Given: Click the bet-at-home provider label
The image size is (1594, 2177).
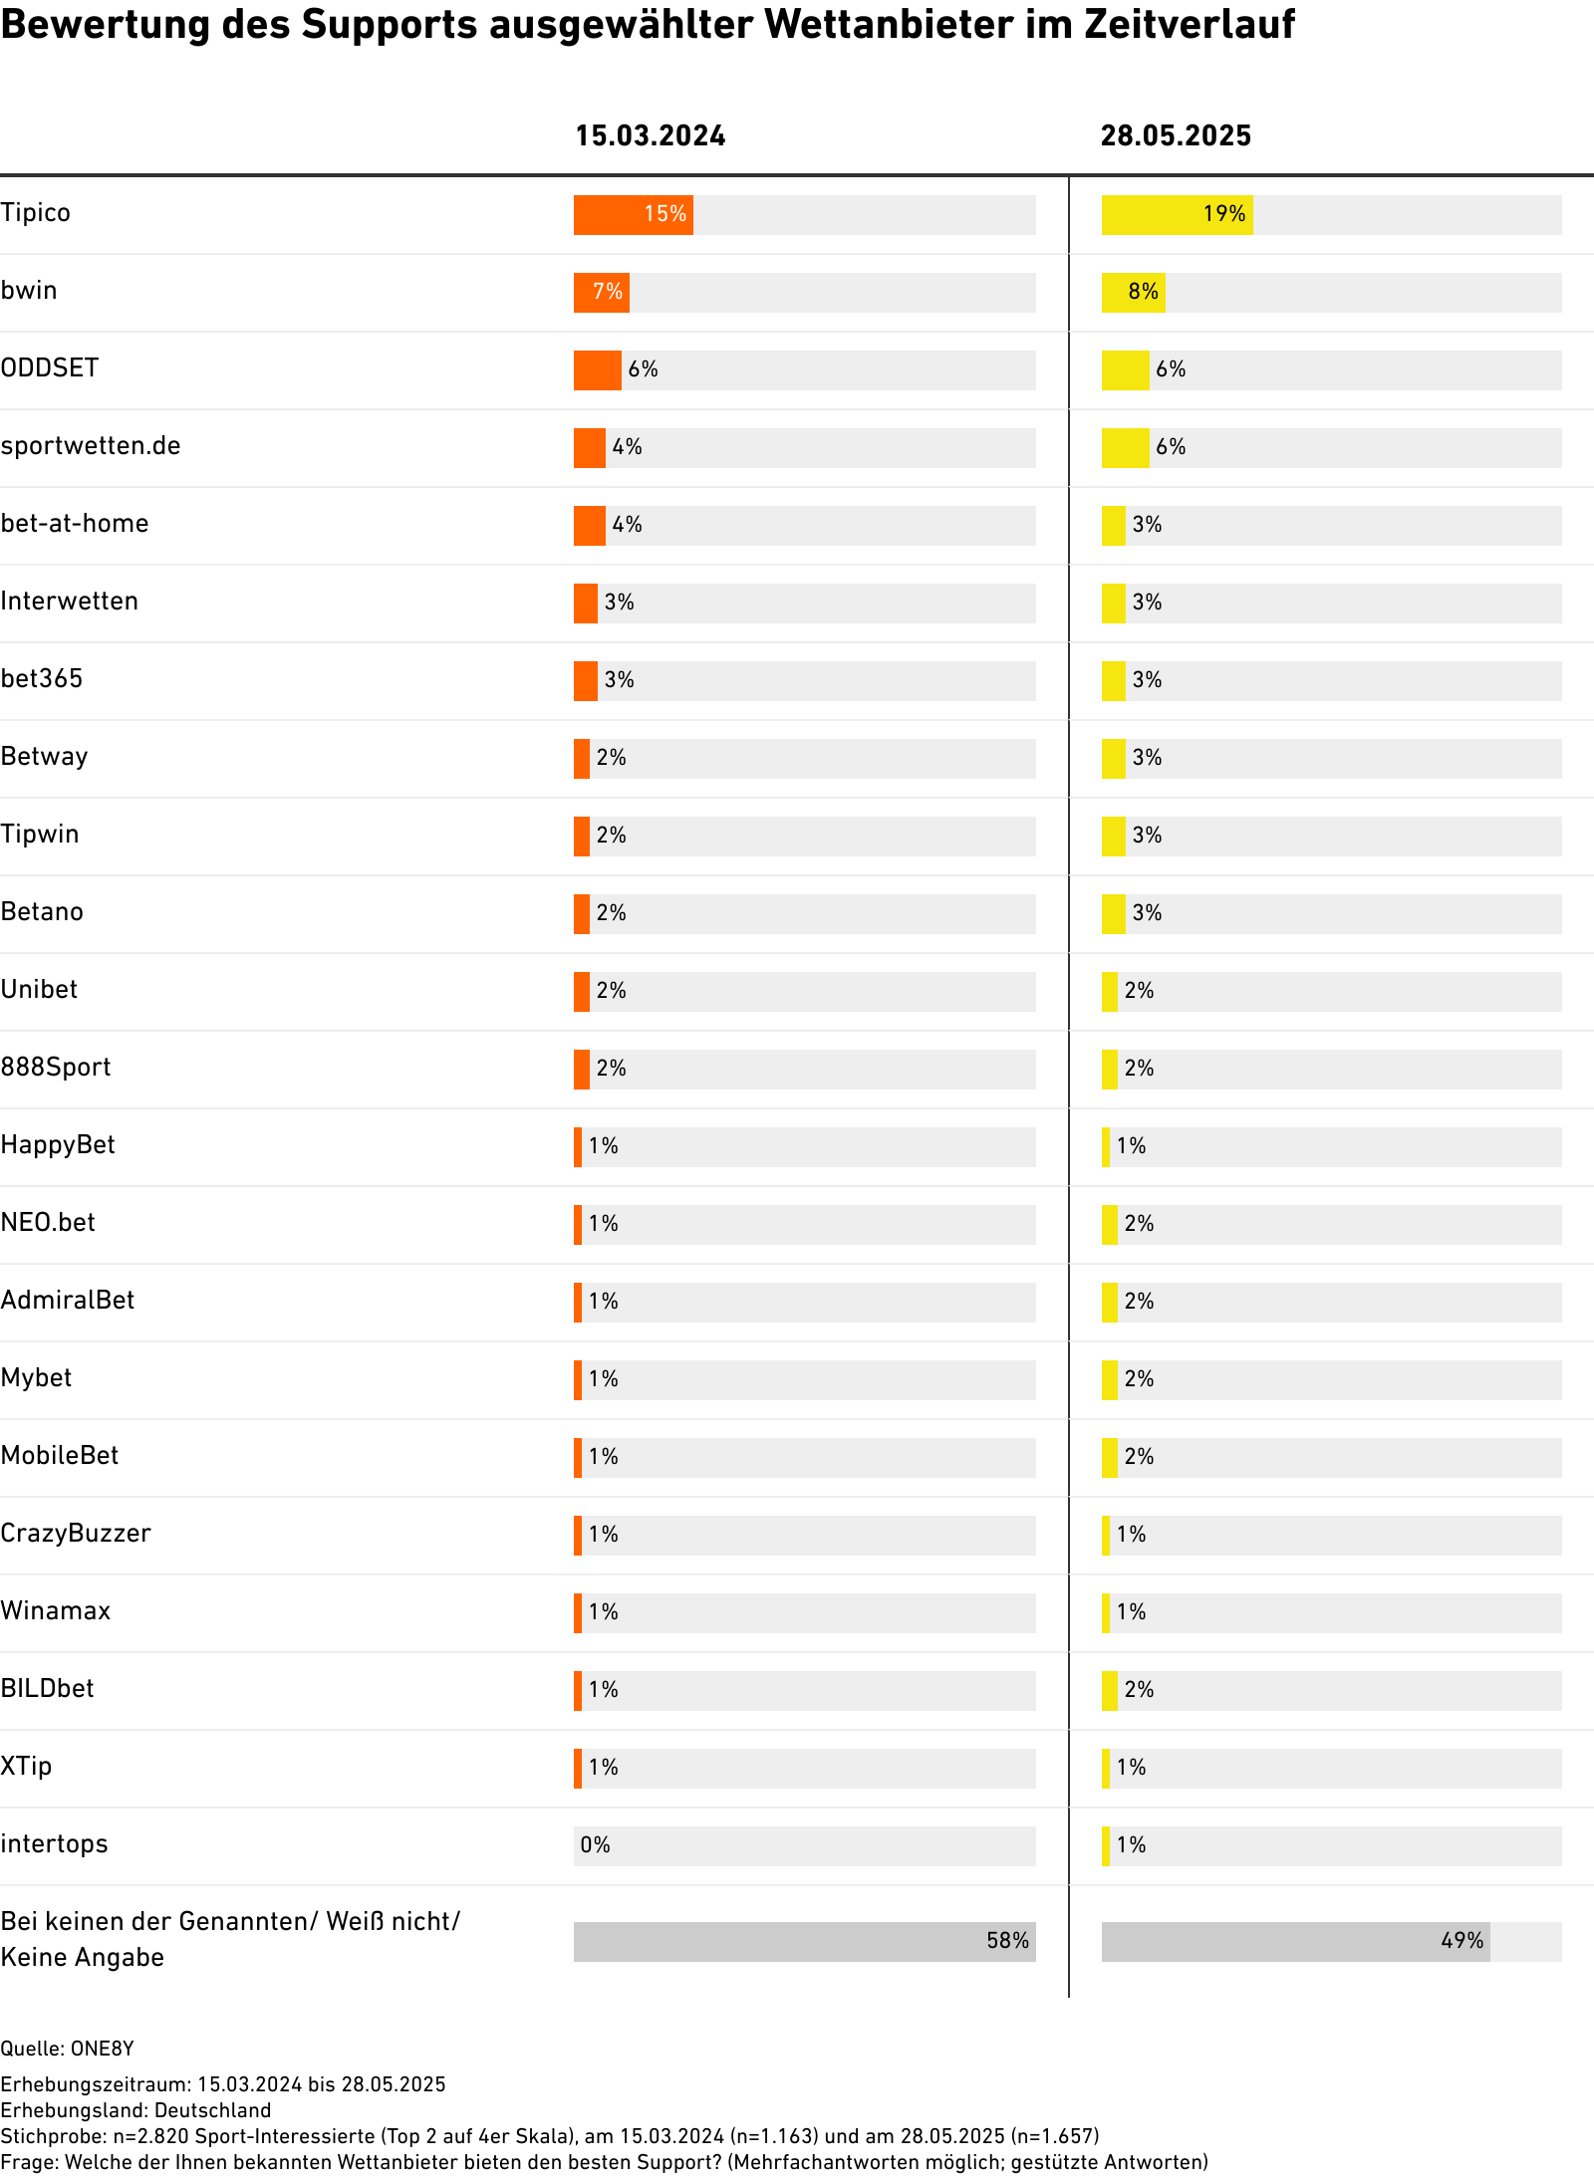Looking at the screenshot, I should click(75, 524).
